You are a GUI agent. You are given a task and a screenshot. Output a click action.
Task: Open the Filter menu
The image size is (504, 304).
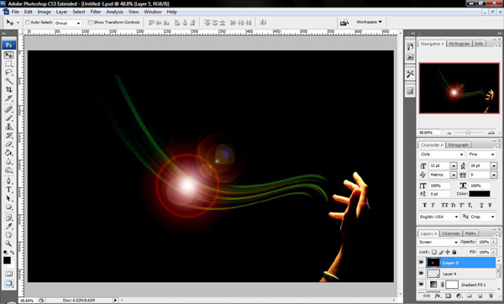(96, 12)
